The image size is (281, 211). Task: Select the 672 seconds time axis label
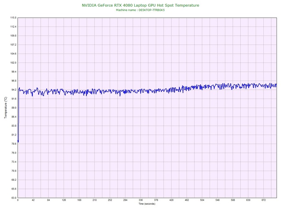coord(264,200)
